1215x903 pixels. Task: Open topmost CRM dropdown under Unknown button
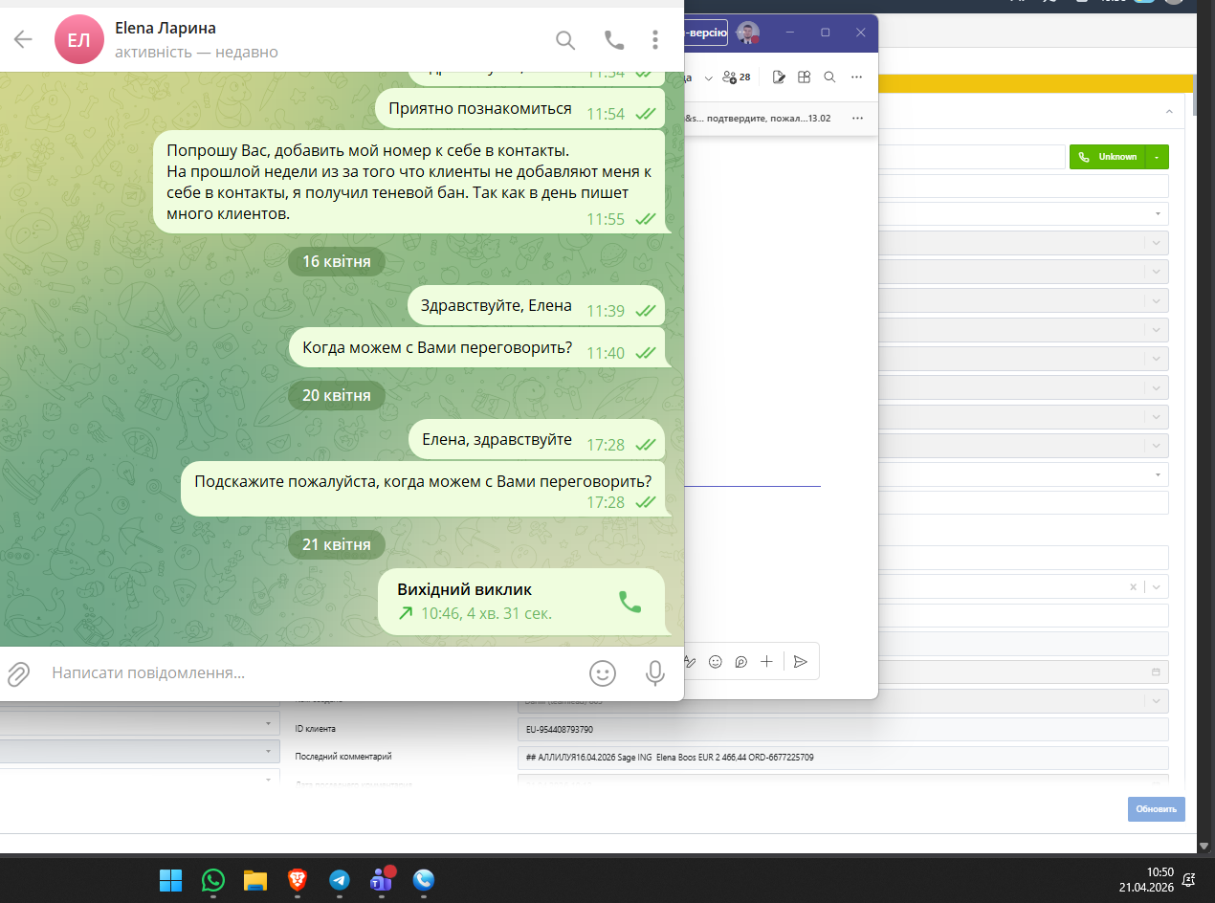[x=1157, y=214]
